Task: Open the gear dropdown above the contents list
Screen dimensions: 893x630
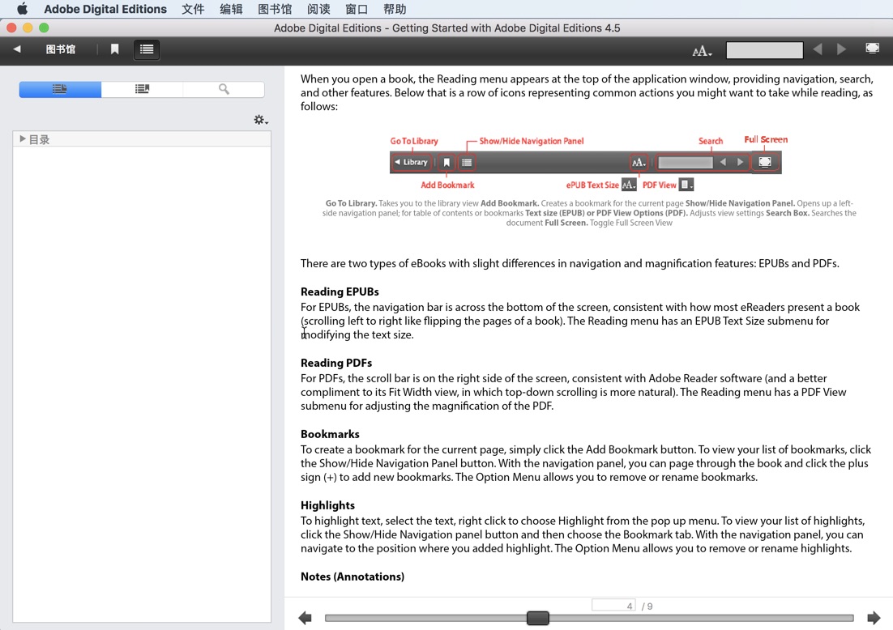Action: pos(260,119)
